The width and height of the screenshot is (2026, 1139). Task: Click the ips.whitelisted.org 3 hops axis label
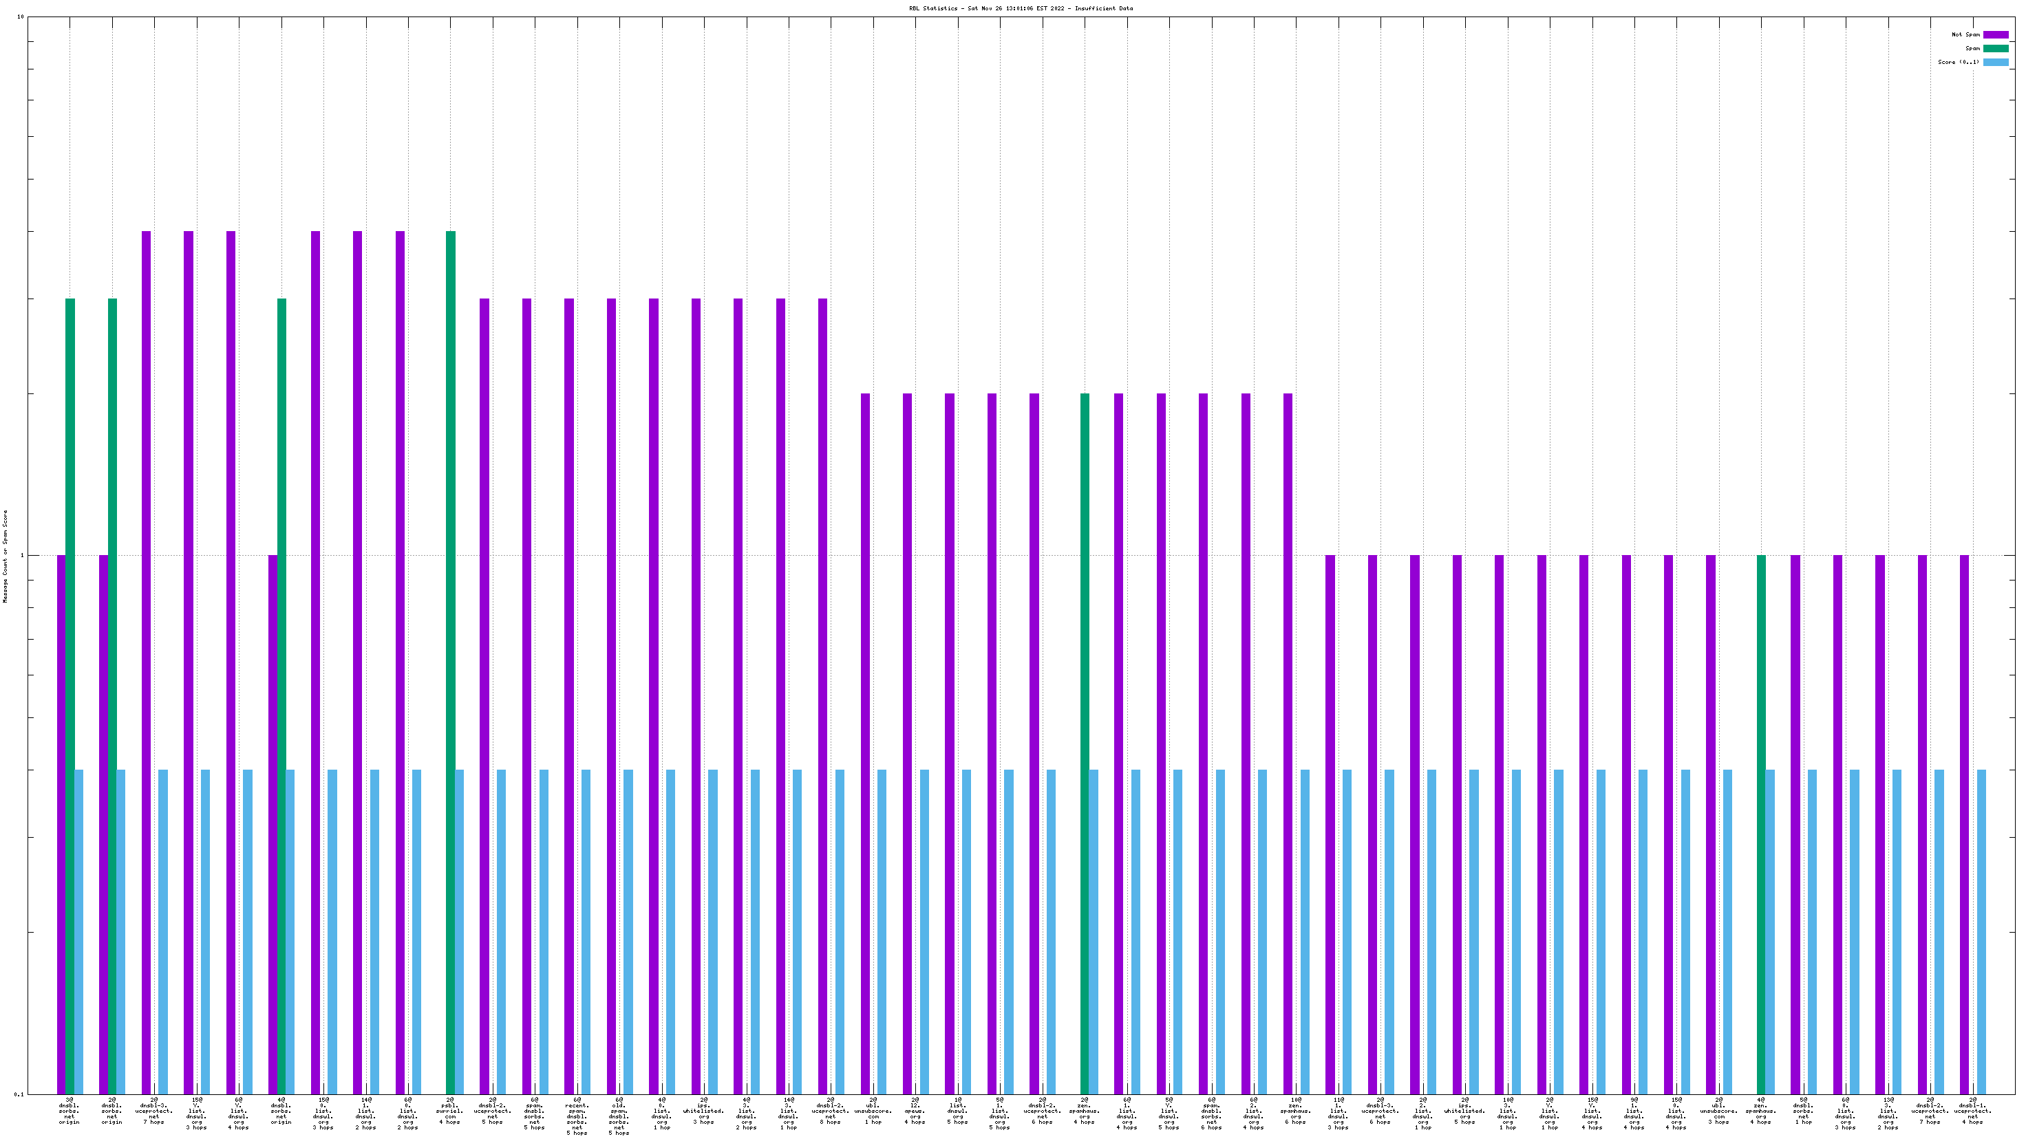[x=704, y=1110]
